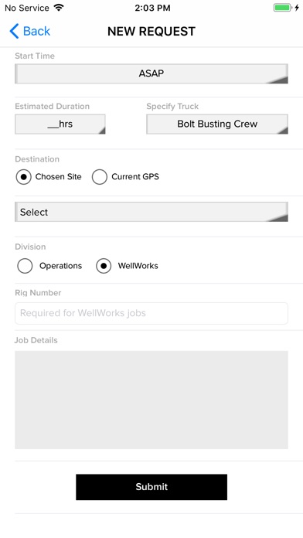The image size is (303, 538).
Task: Tap the battery charging icon
Action: point(287,8)
